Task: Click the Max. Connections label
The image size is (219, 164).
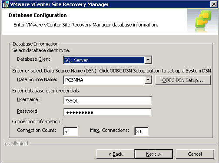Action: [109, 130]
